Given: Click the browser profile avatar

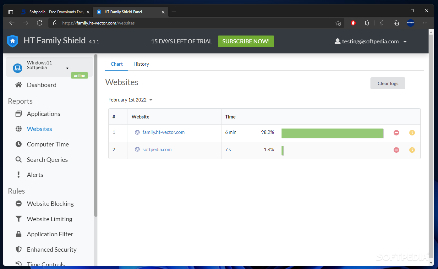Looking at the screenshot, I should pos(411,23).
